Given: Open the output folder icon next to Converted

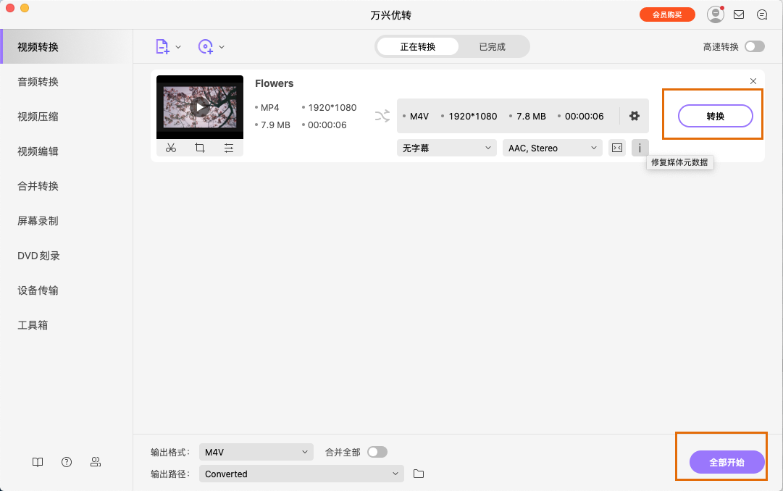Looking at the screenshot, I should pyautogui.click(x=418, y=474).
